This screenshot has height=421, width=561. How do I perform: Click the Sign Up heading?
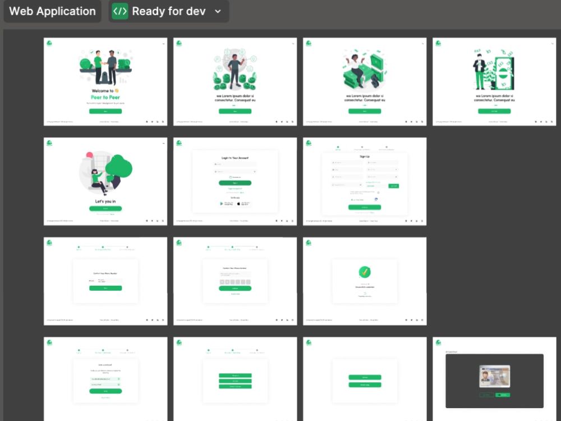[365, 157]
